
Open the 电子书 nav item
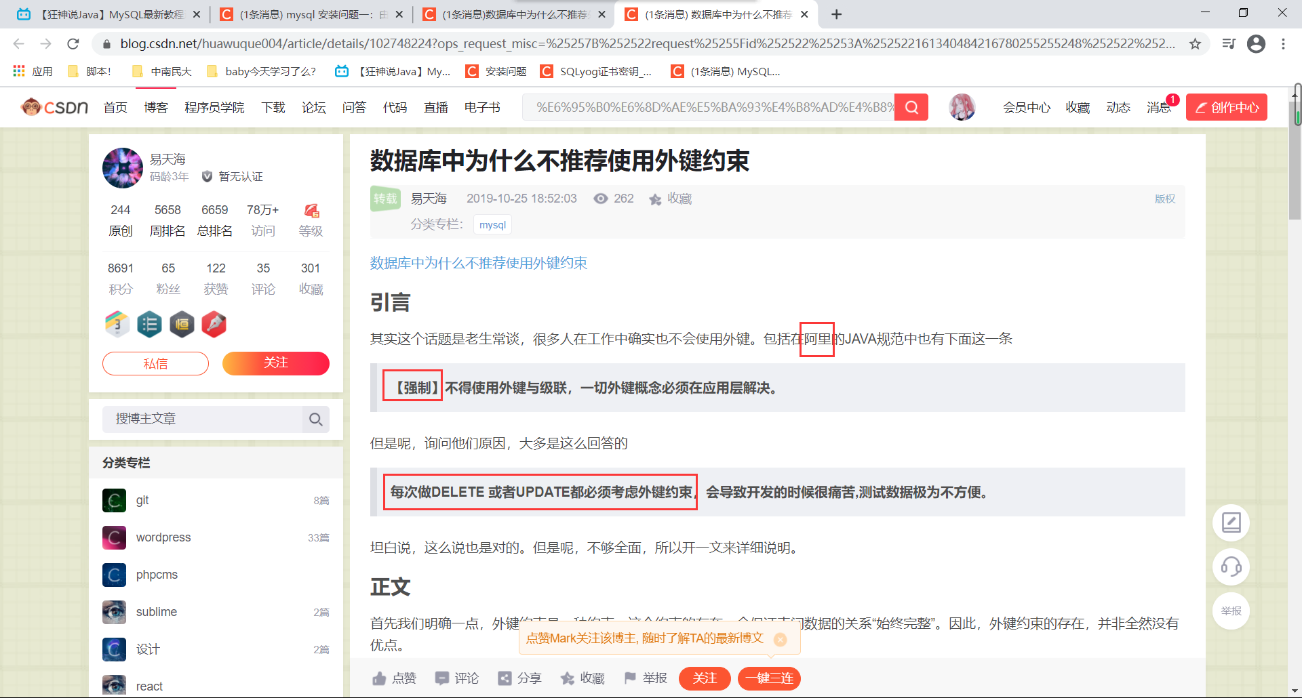point(482,107)
